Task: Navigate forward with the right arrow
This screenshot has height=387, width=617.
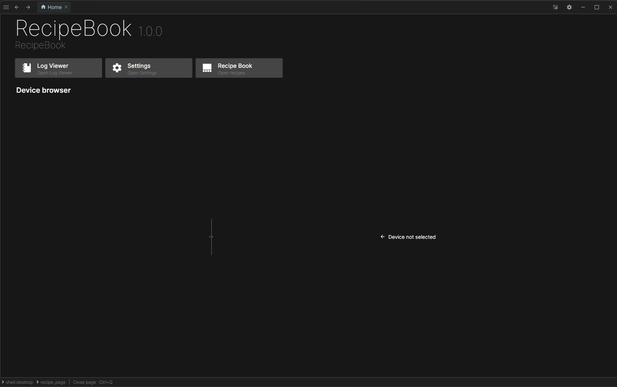Action: pos(28,7)
